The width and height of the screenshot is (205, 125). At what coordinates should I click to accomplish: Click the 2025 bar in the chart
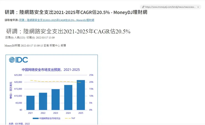[x=81, y=95]
